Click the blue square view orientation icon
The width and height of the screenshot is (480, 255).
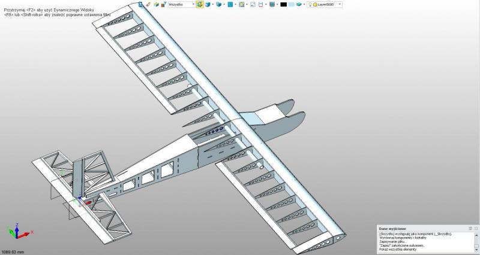230,4
